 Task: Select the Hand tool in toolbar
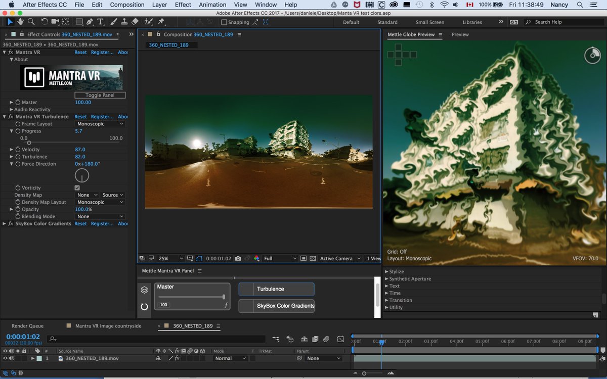pos(21,22)
